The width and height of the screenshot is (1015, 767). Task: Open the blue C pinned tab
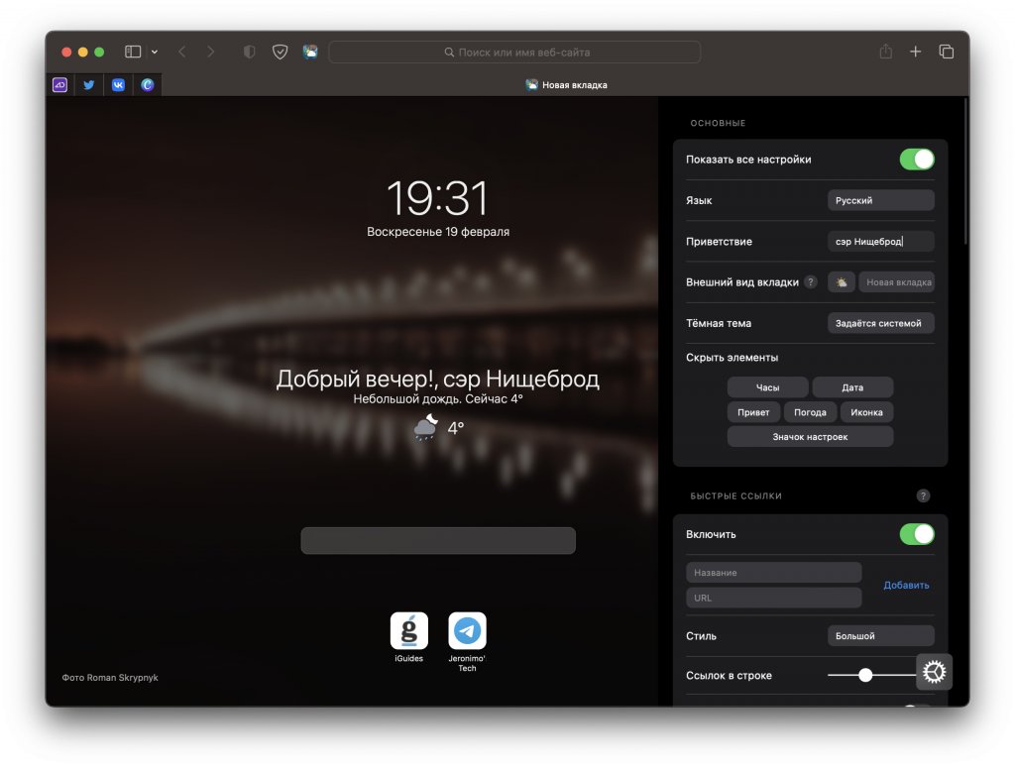point(148,85)
